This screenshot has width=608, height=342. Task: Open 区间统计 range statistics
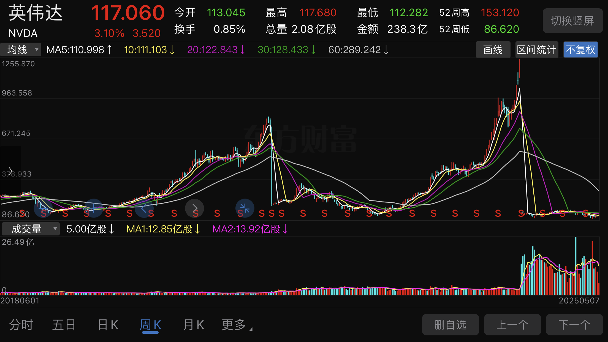(x=537, y=50)
